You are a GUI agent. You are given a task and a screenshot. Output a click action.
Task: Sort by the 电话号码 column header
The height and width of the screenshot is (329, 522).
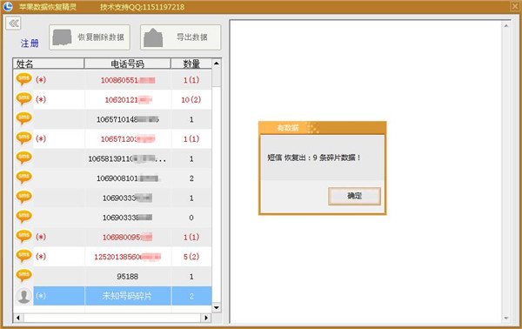coord(128,64)
